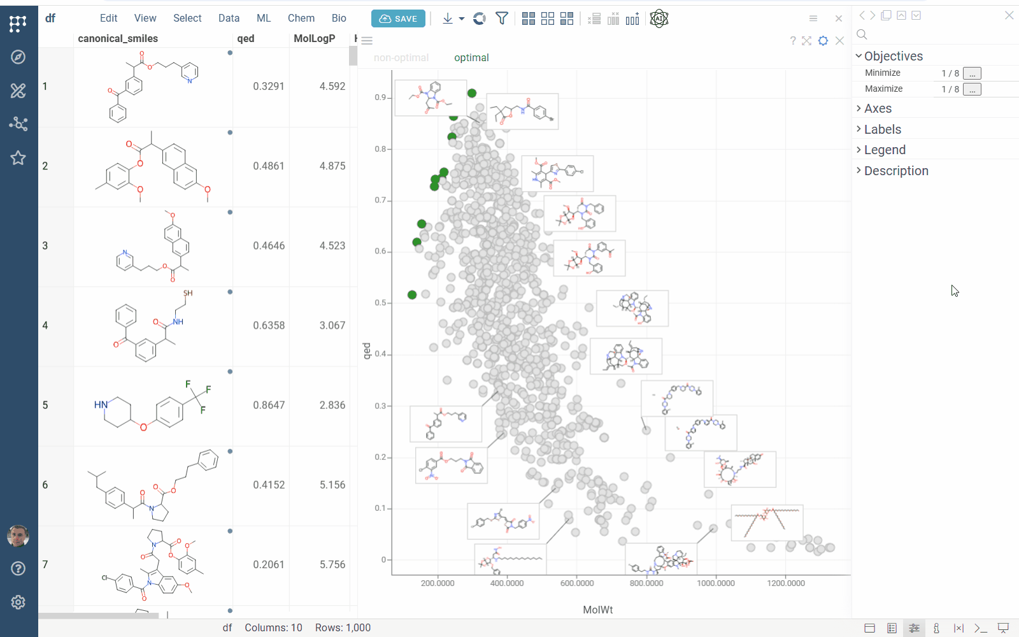This screenshot has width=1019, height=637.
Task: Open viewer settings gear icon
Action: click(x=823, y=41)
